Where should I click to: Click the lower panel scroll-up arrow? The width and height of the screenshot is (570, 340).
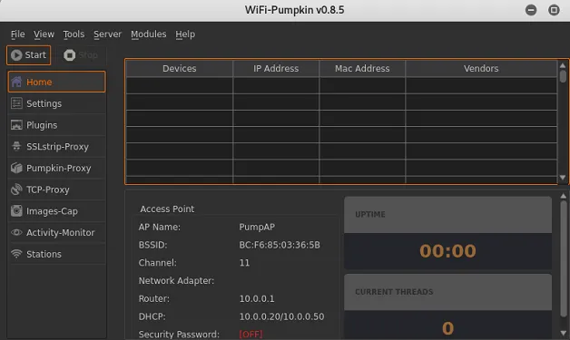pyautogui.click(x=564, y=196)
